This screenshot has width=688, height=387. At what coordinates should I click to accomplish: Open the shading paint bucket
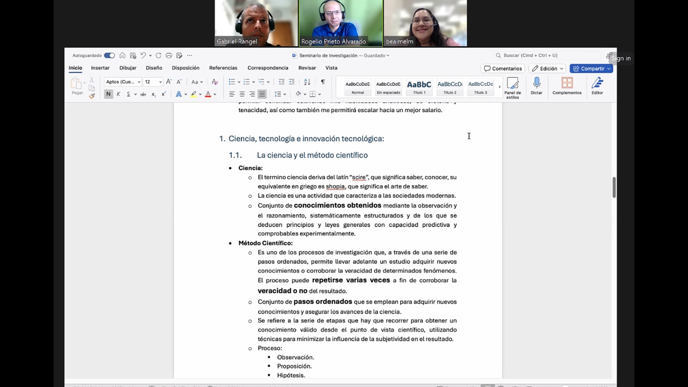click(x=298, y=94)
